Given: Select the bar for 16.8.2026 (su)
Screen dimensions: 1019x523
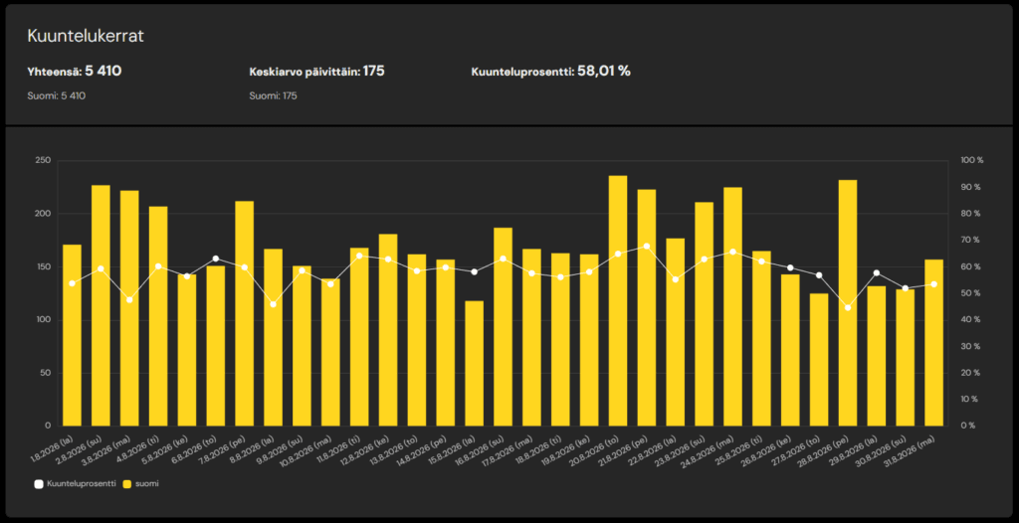Looking at the screenshot, I should pyautogui.click(x=503, y=327).
